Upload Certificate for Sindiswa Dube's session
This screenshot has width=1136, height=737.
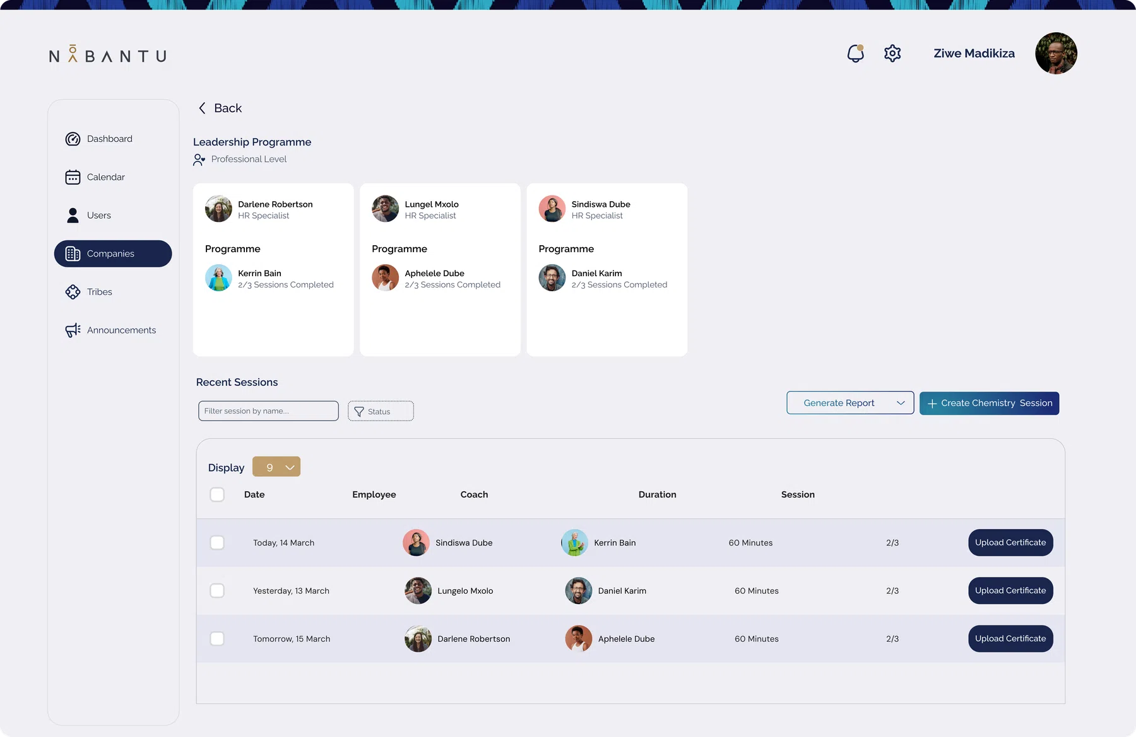(1010, 543)
